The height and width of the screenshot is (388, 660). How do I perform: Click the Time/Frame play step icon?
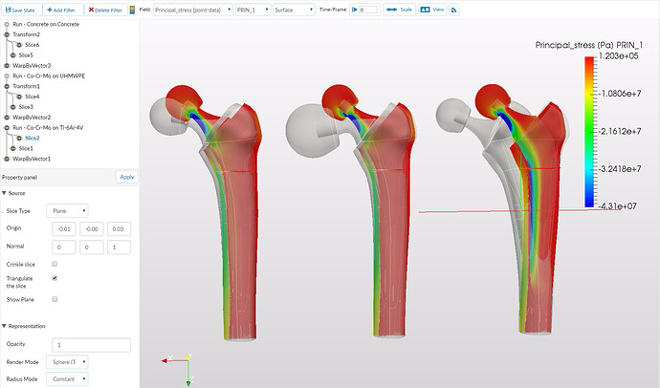[355, 10]
